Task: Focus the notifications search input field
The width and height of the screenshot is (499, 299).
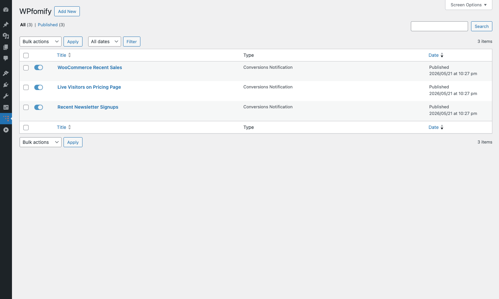Action: 439,26
